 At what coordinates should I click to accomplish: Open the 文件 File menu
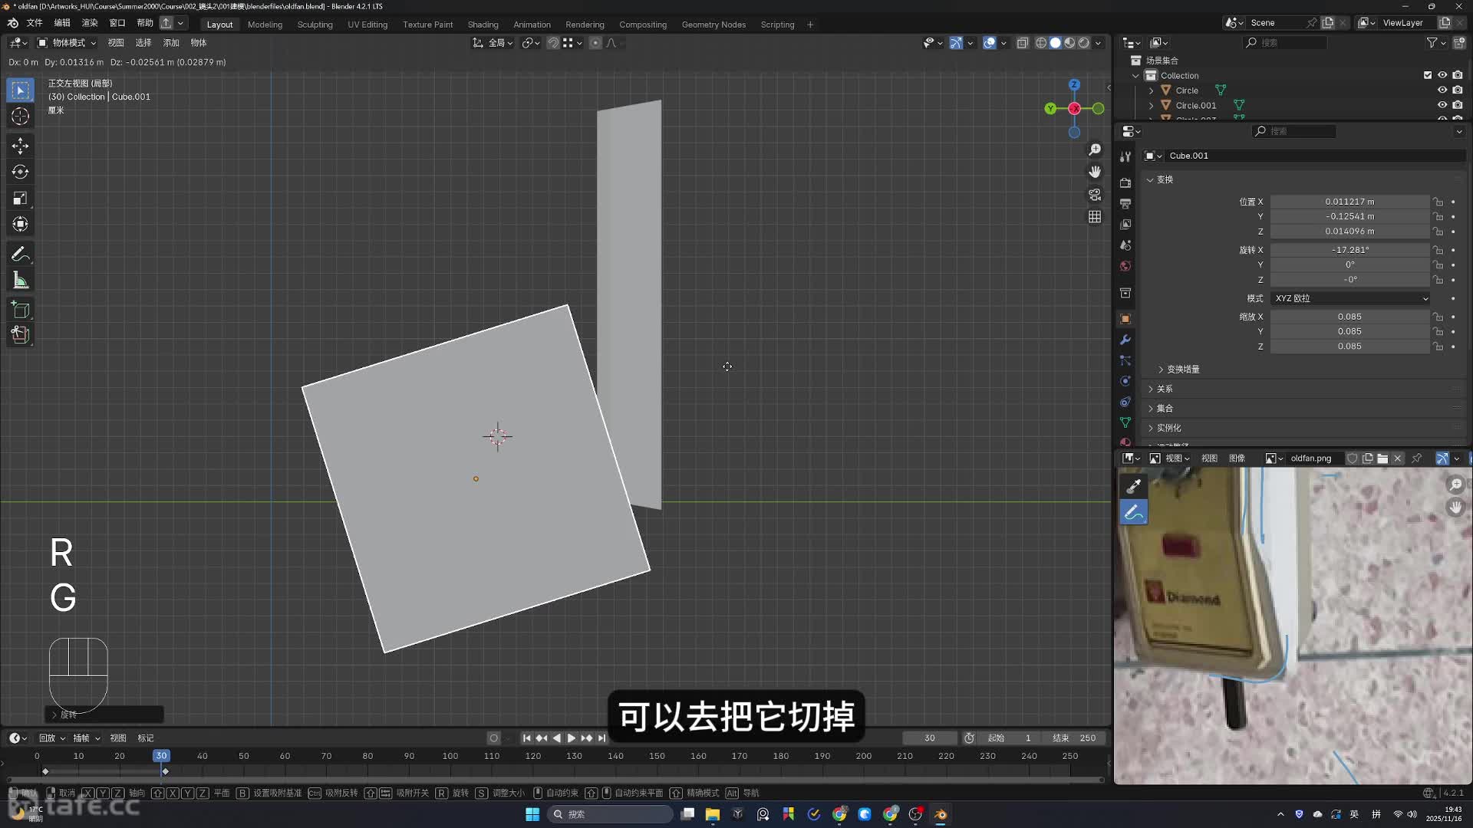(x=35, y=23)
